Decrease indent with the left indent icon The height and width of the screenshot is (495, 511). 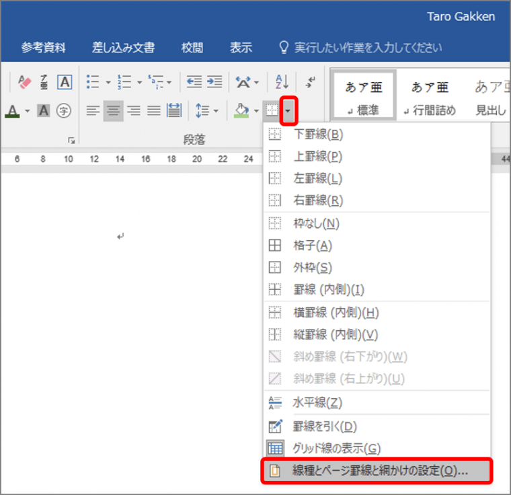pyautogui.click(x=194, y=82)
